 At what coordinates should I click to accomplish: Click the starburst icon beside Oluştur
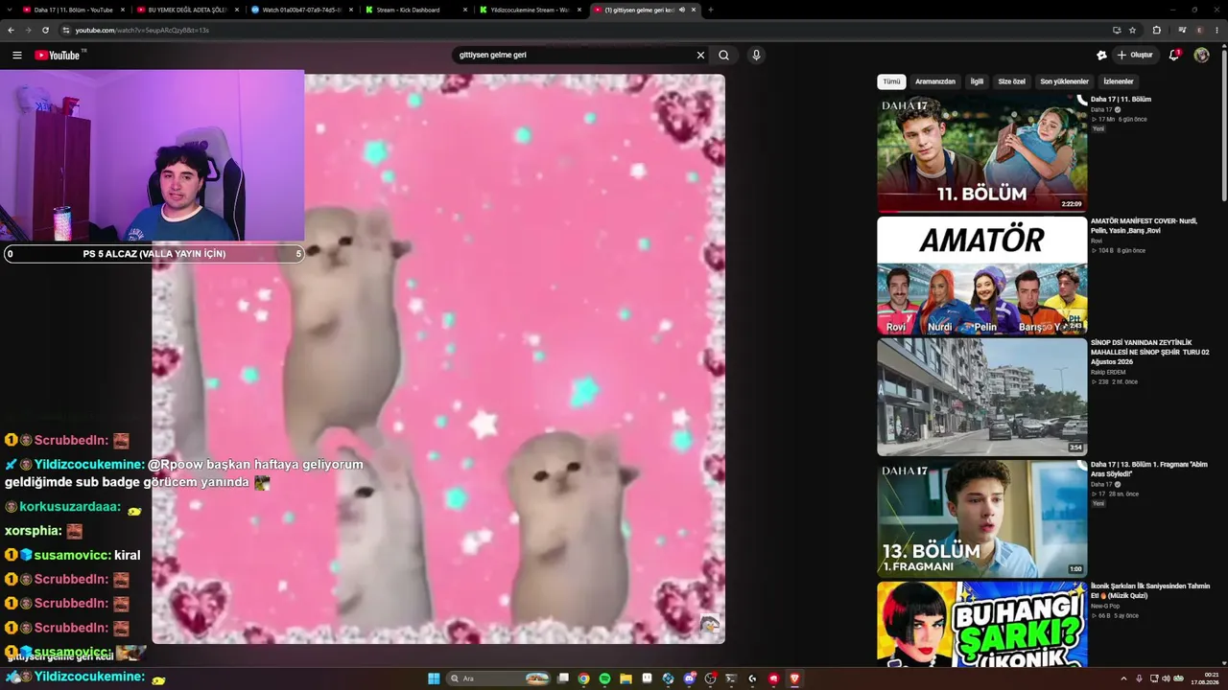pos(1101,56)
